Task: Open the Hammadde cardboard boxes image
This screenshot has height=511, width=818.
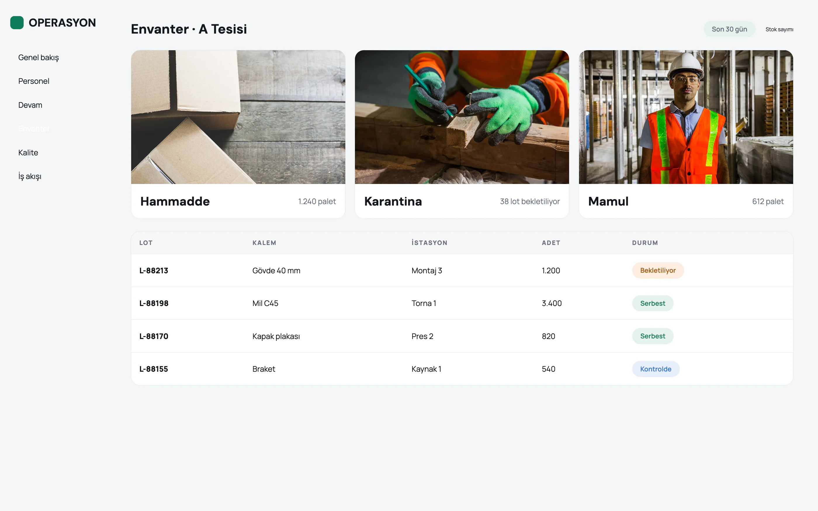Action: [x=238, y=117]
